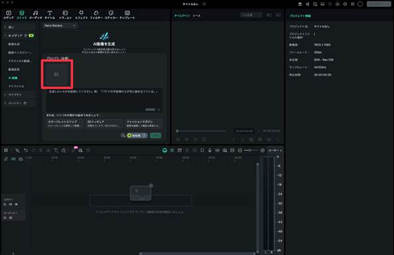Click into the prompt description text field

104,100
